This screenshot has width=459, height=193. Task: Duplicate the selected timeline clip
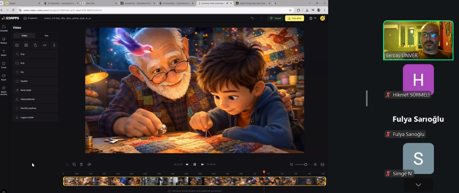[74, 164]
